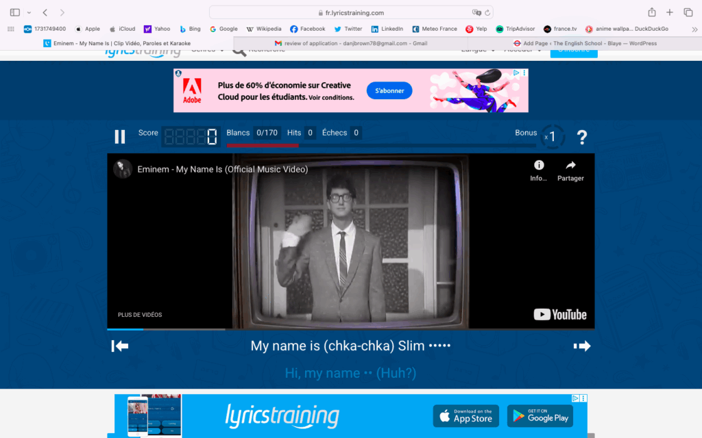
Task: Open the LinkedIn bookmark
Action: click(x=387, y=29)
